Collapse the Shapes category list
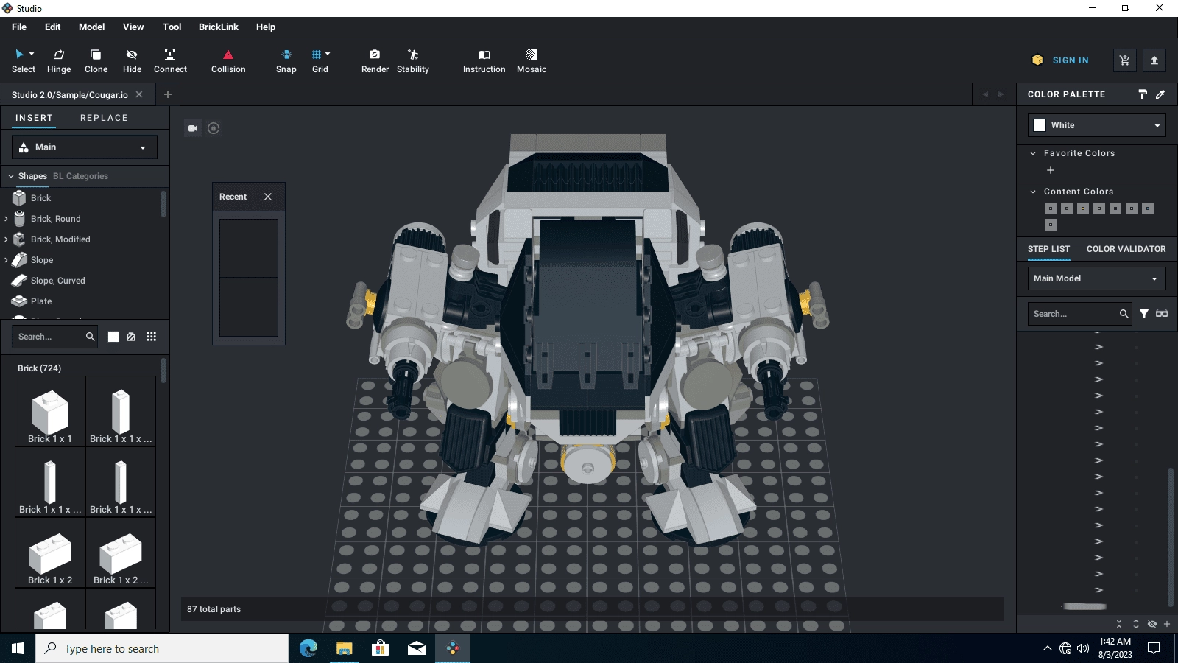 [11, 176]
